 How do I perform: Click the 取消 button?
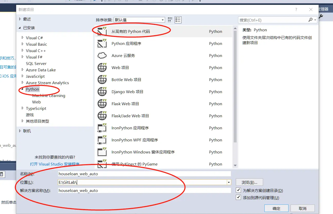(303, 208)
